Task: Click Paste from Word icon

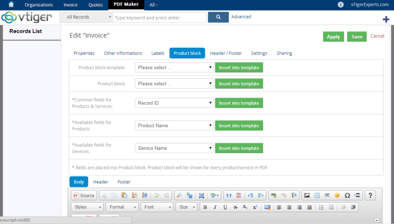Action: point(145,195)
